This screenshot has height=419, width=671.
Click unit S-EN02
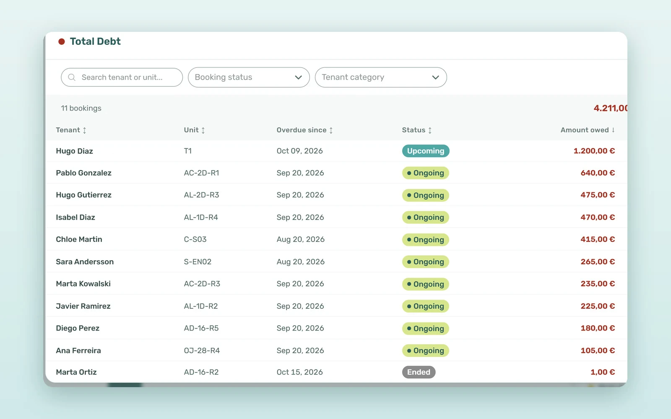click(198, 262)
